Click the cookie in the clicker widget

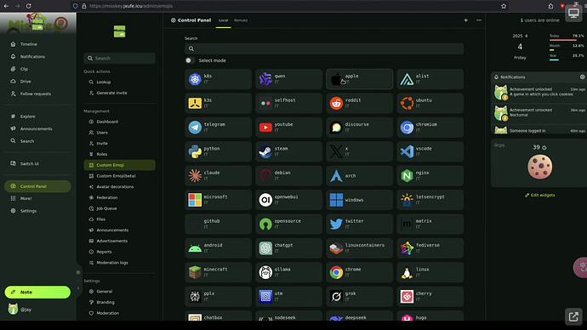[x=540, y=167]
